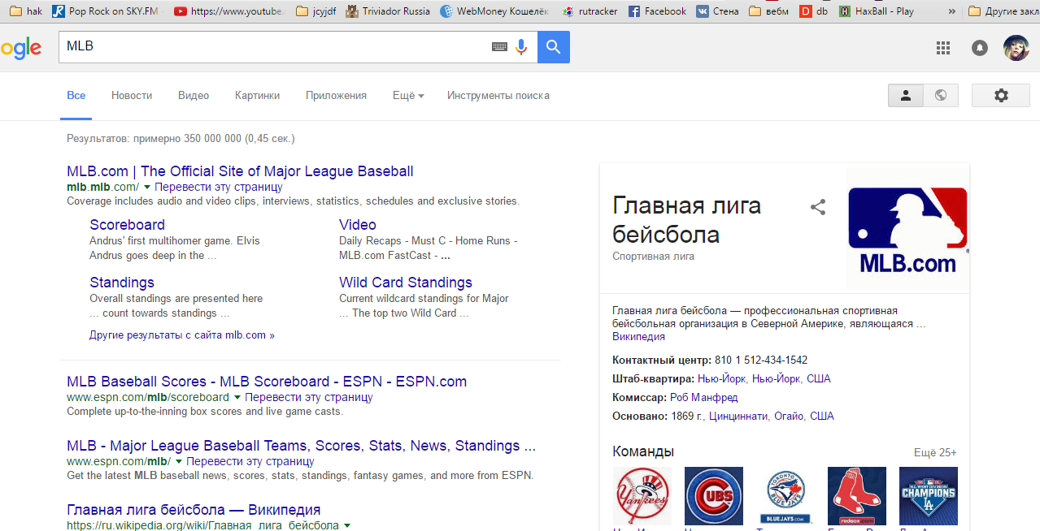This screenshot has height=531, width=1040.
Task: Switch to the Новости tab
Action: [132, 96]
